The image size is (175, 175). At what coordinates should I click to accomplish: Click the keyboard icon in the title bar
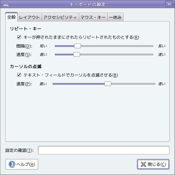coord(6,5)
